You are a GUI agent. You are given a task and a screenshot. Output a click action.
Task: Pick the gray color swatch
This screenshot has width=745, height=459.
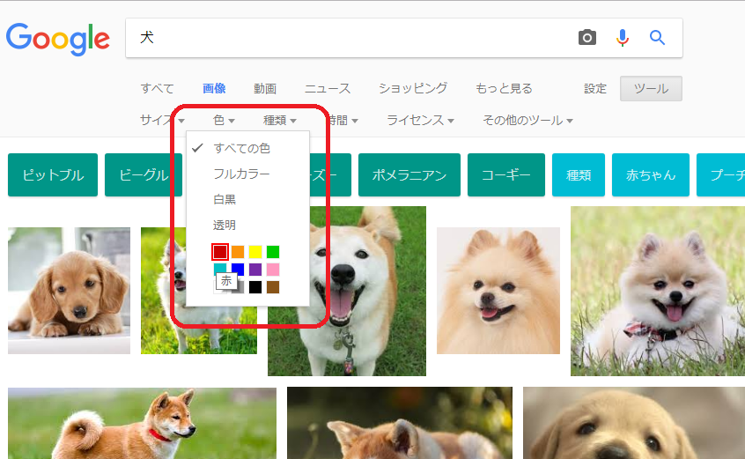(x=240, y=287)
